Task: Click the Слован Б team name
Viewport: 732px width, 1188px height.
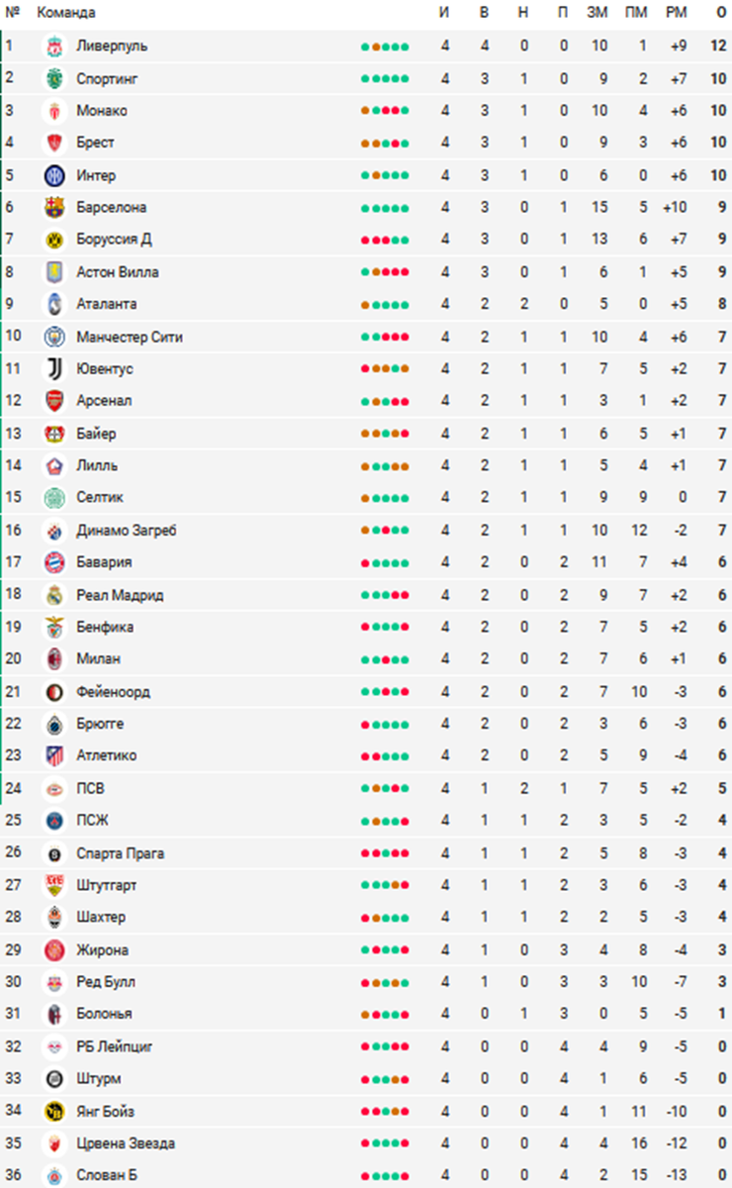Action: 107,1175
